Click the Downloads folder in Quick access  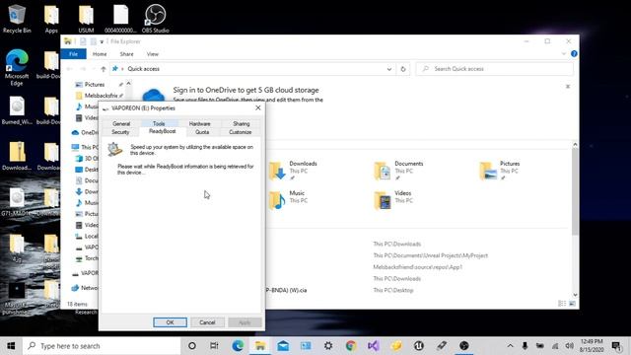pyautogui.click(x=294, y=171)
